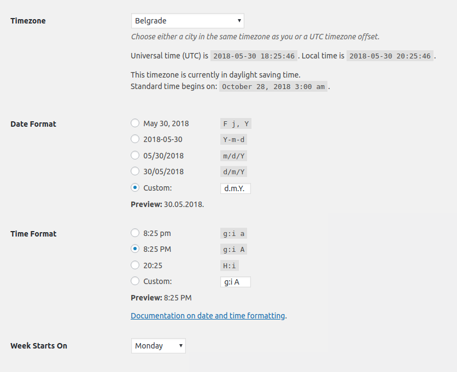The height and width of the screenshot is (372, 457).
Task: Select the "05/30/2018" date format
Action: pos(135,155)
